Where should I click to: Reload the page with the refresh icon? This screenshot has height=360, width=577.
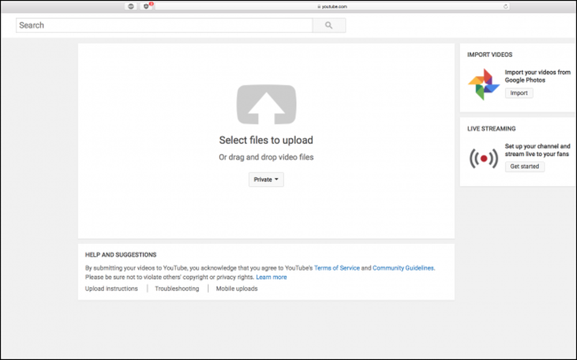point(505,6)
